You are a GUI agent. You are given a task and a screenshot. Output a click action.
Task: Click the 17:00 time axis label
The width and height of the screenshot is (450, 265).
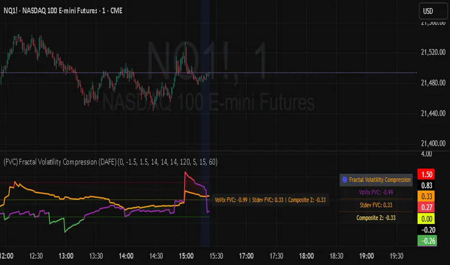click(x=246, y=256)
